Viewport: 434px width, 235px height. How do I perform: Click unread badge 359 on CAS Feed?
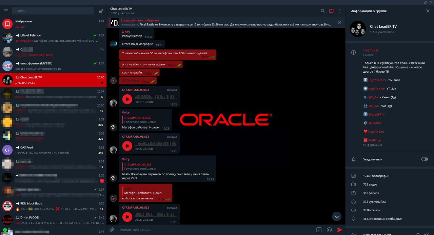100,153
